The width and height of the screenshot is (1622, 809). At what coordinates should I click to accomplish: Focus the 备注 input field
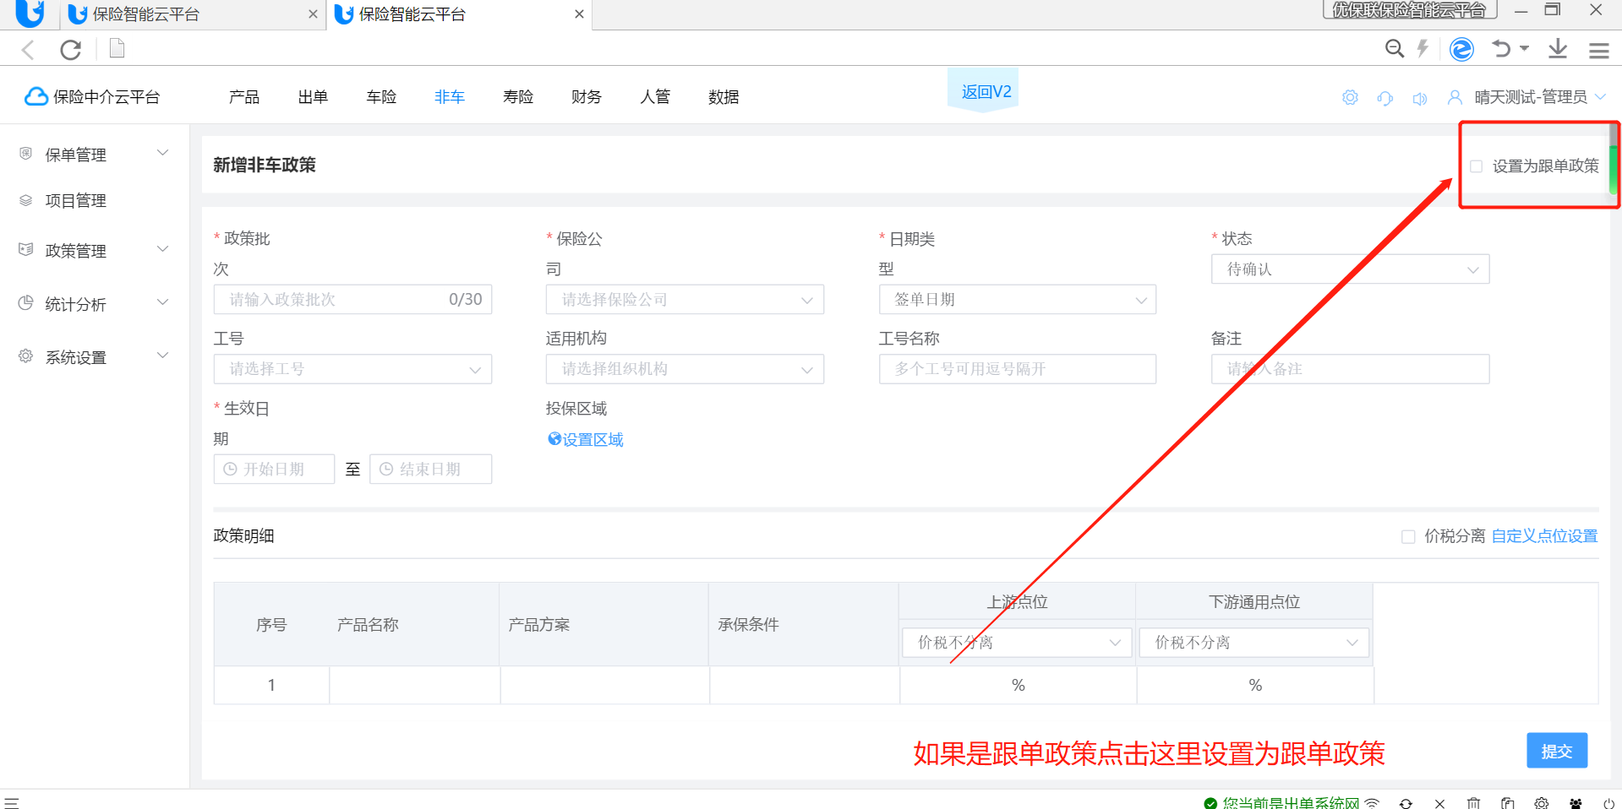(1350, 369)
